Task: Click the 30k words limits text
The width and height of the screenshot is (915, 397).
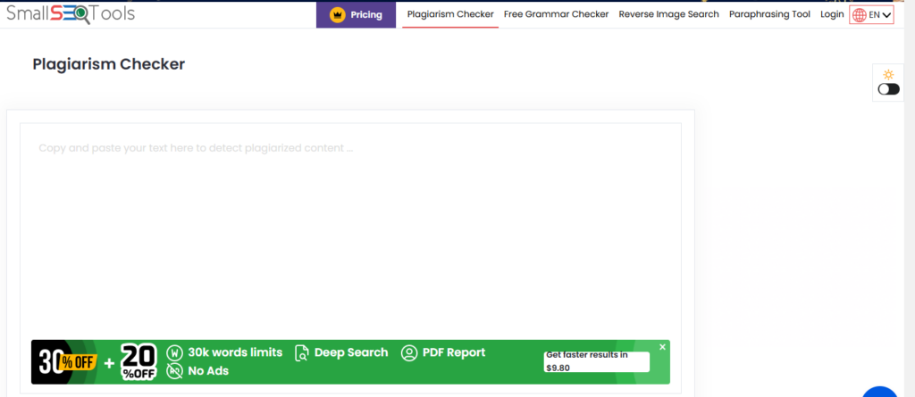Action: click(235, 352)
